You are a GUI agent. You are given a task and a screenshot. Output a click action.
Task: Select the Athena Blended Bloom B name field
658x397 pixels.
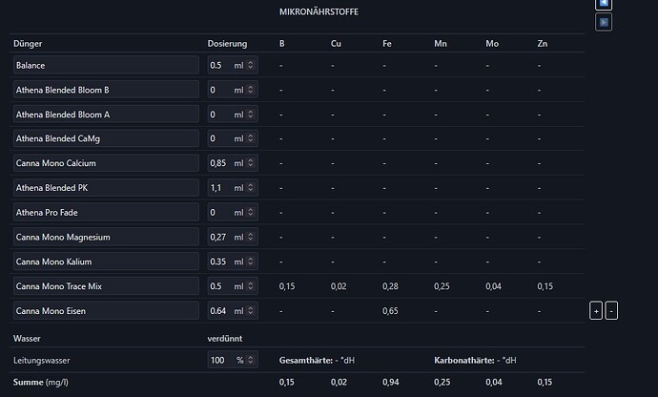[106, 90]
